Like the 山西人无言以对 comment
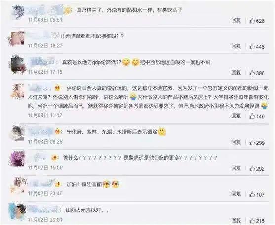This screenshot has width=275, height=225. [x=252, y=221]
